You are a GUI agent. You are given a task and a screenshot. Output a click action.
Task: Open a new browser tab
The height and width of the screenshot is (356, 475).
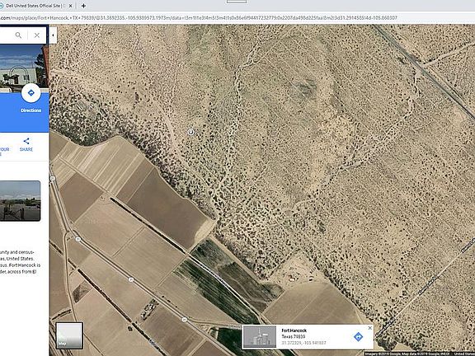point(83,6)
